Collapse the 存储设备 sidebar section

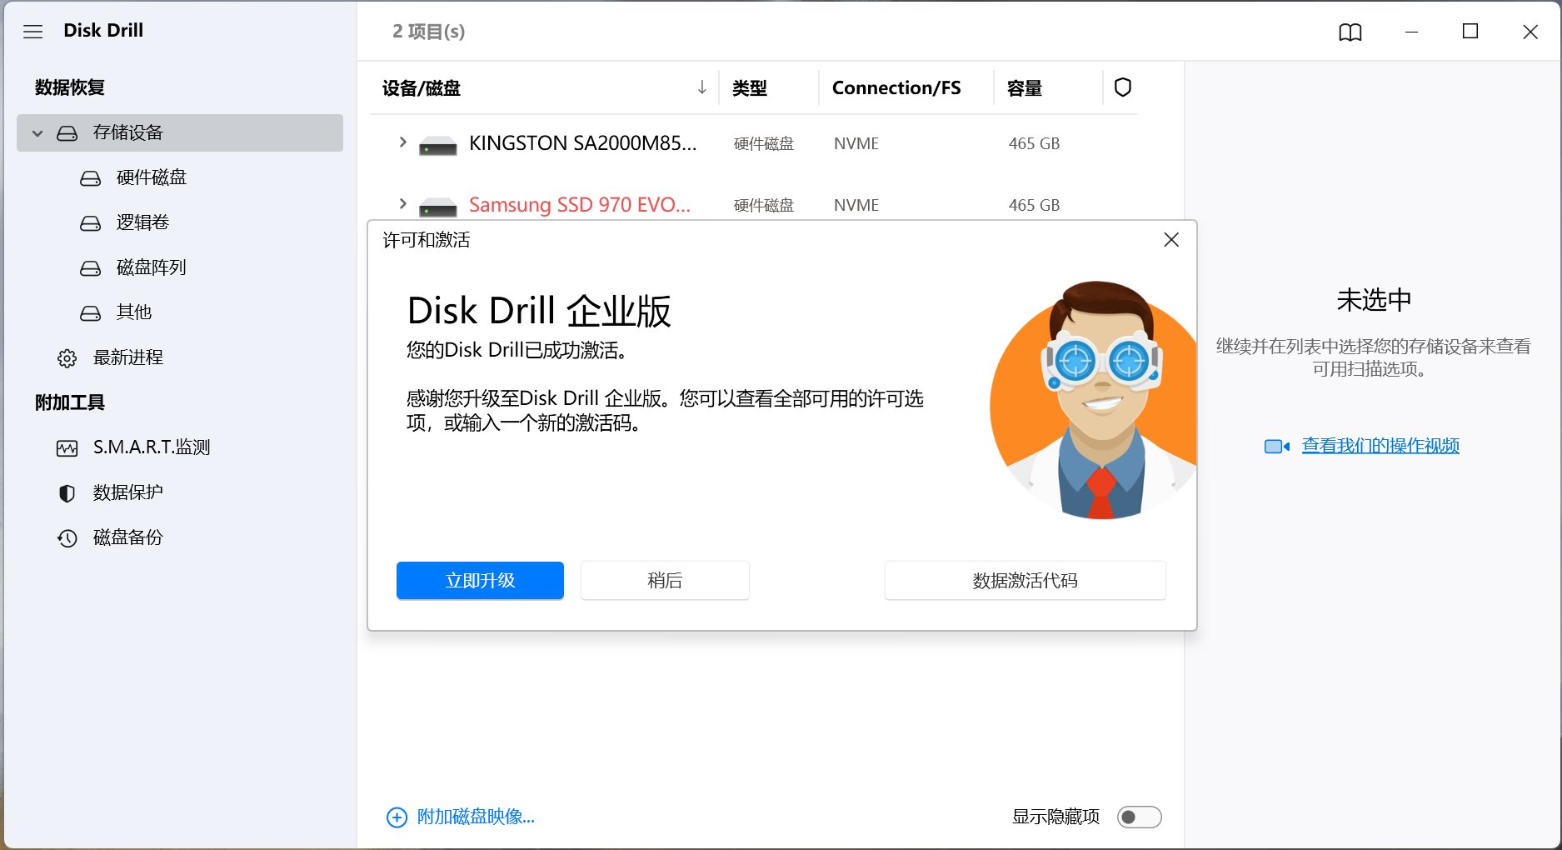tap(37, 133)
